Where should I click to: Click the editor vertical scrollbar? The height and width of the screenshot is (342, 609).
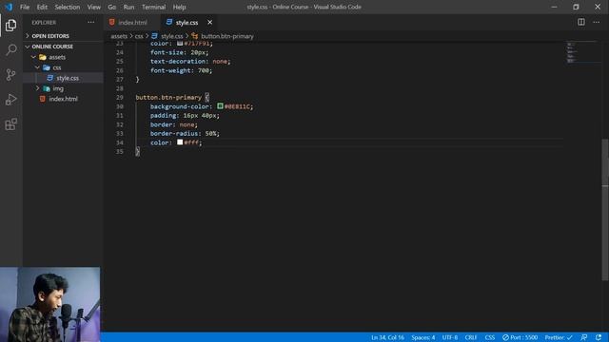point(605,209)
